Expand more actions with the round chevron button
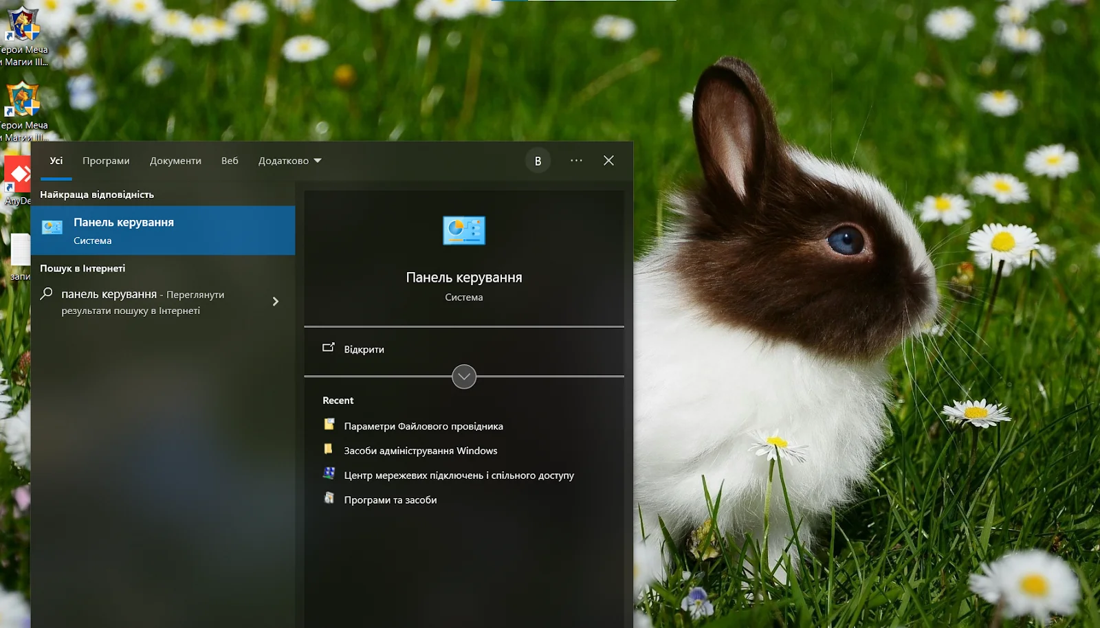 464,377
